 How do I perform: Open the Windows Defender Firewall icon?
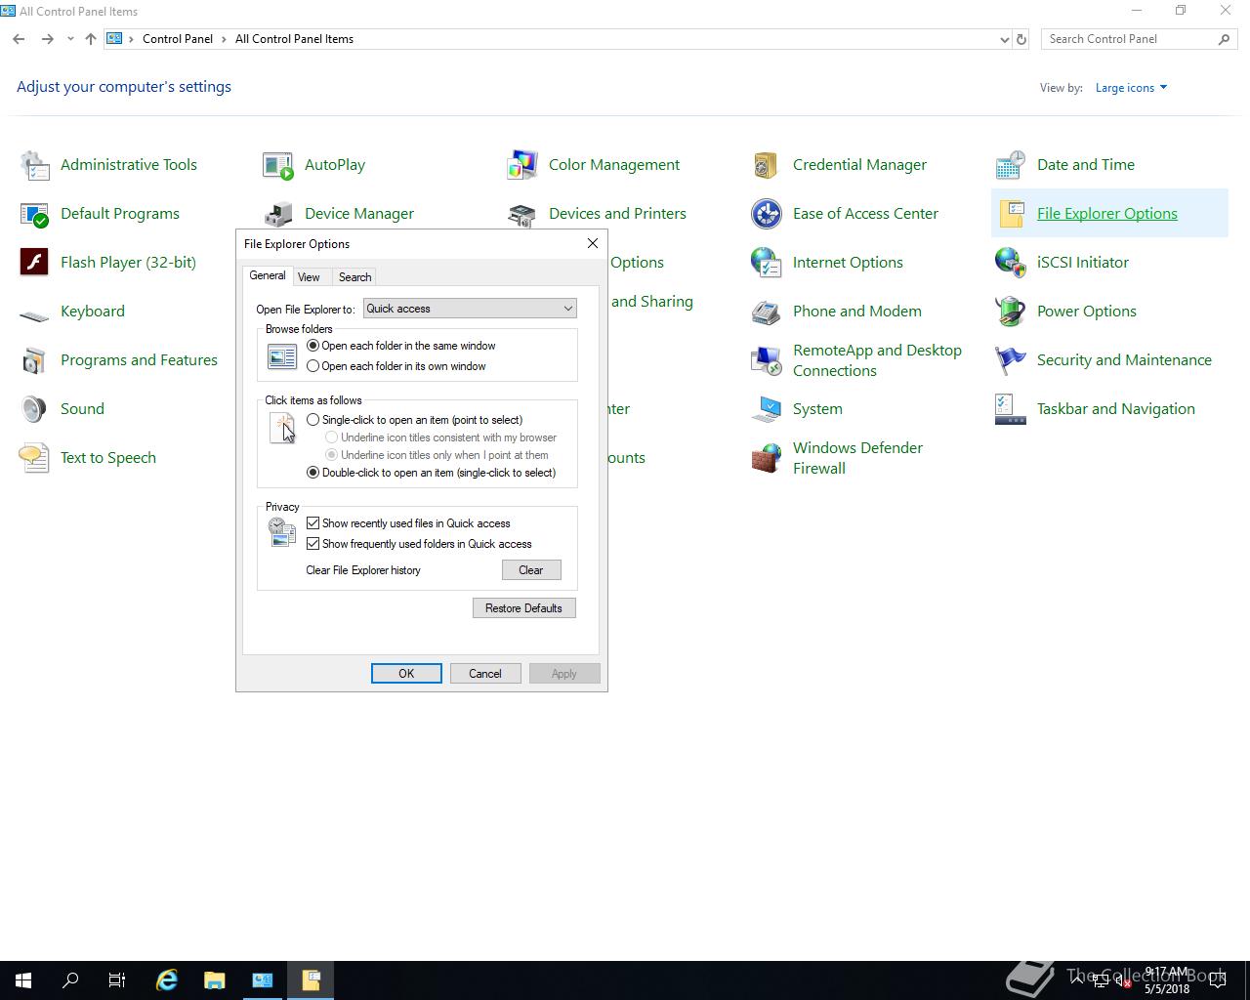(767, 458)
